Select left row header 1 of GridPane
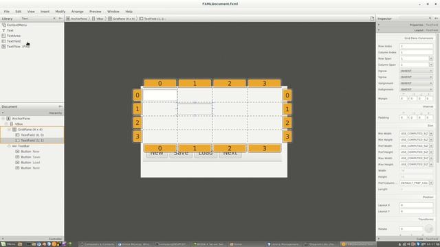This screenshot has height=247, width=440. point(137,108)
